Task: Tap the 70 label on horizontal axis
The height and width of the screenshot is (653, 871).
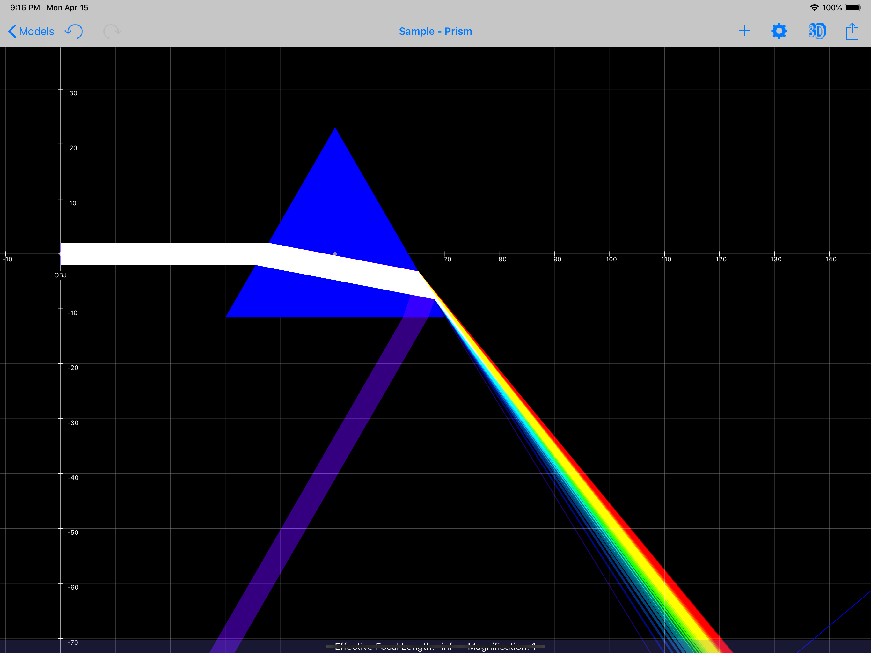Action: point(448,259)
